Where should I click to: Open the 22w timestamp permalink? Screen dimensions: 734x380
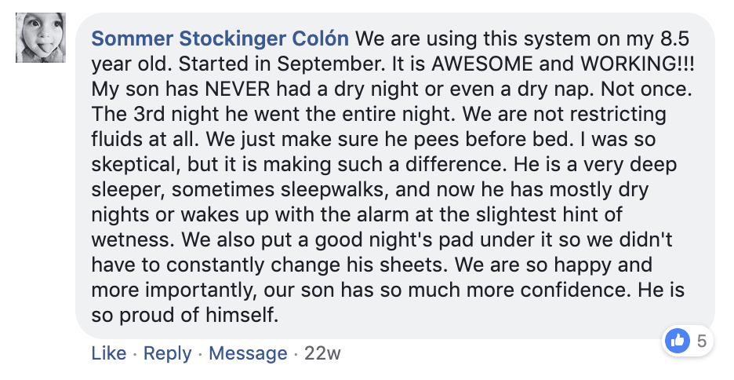click(322, 353)
